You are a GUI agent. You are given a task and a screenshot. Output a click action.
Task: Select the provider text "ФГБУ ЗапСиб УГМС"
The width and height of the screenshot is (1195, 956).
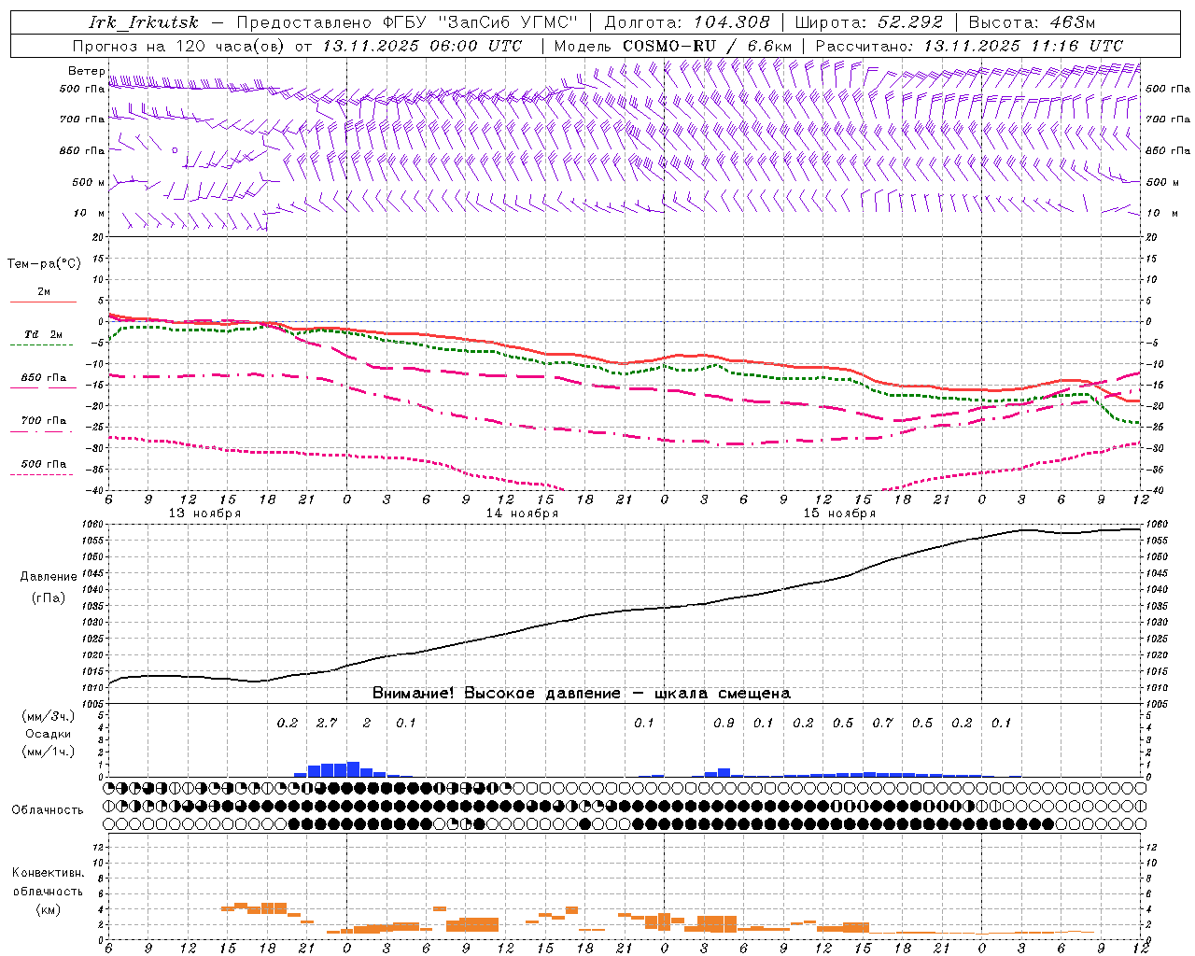pos(480,22)
